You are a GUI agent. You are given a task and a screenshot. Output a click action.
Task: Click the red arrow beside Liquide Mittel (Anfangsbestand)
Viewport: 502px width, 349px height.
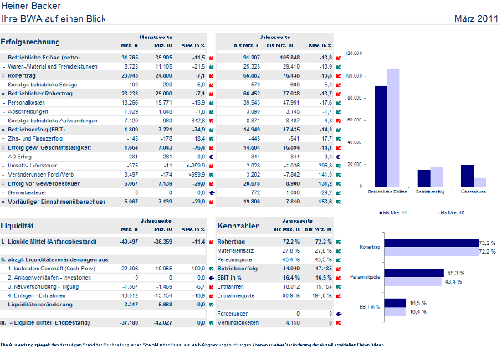212,242
